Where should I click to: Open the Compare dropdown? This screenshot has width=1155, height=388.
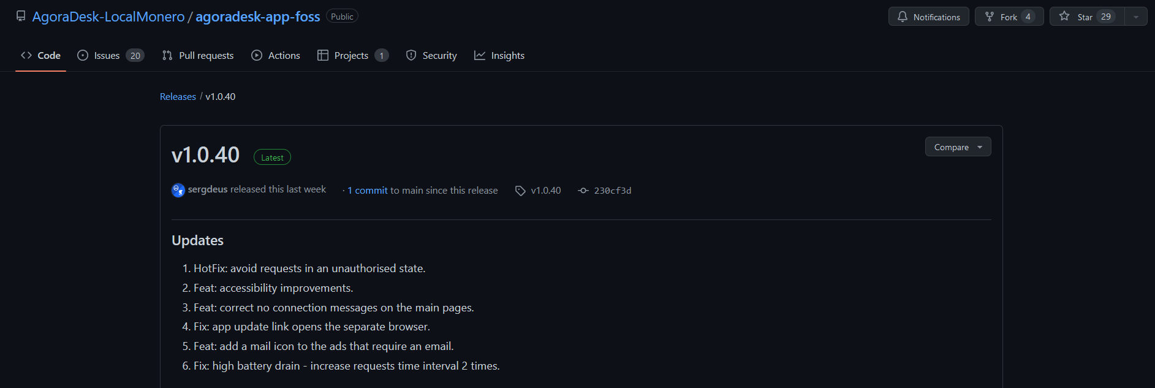click(x=958, y=147)
